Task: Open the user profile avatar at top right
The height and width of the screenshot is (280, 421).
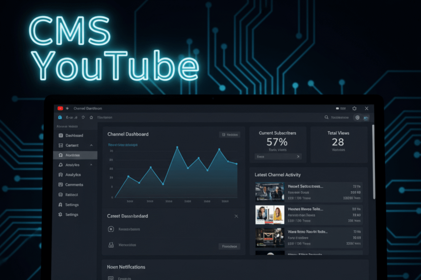Action: [x=366, y=118]
